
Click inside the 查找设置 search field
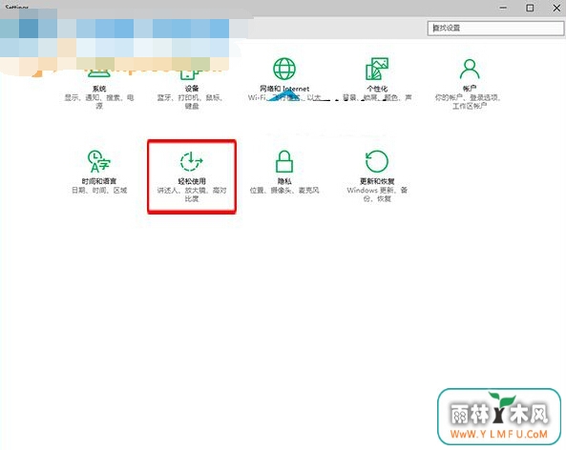(x=495, y=29)
